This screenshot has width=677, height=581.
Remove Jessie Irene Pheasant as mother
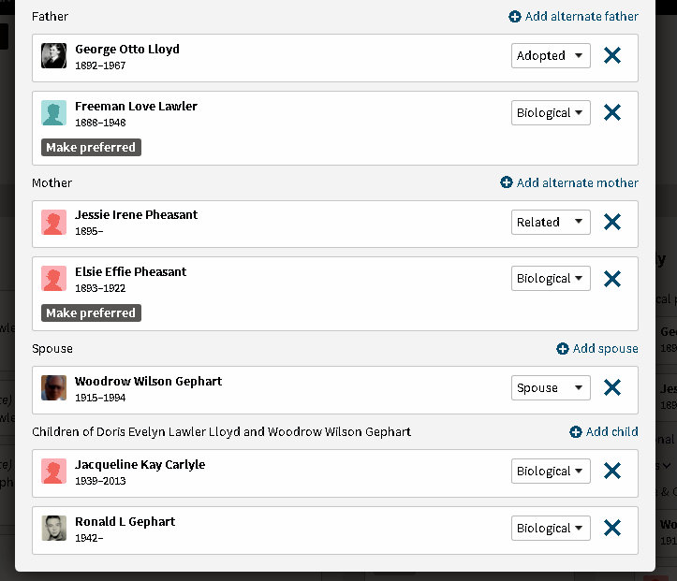(612, 223)
